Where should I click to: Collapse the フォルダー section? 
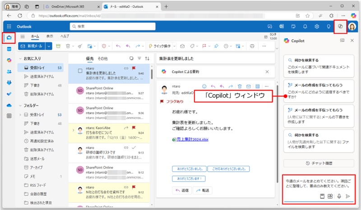(x=20, y=105)
